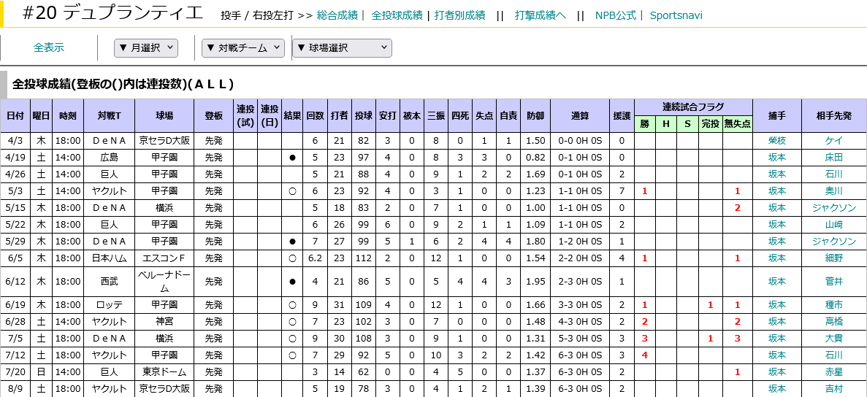This screenshot has height=397, width=867.
Task: Click the 防御 column header
Action: pyautogui.click(x=535, y=116)
